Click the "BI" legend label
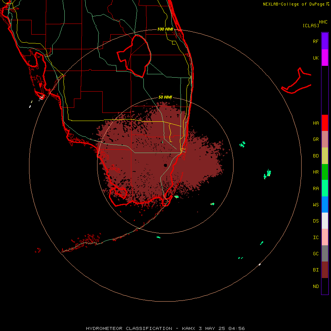The height and width of the screenshot is (331, 331). tap(316, 270)
